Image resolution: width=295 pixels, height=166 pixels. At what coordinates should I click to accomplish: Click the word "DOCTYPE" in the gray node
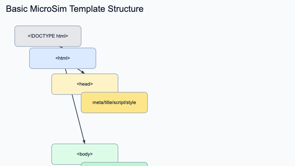click(x=43, y=36)
